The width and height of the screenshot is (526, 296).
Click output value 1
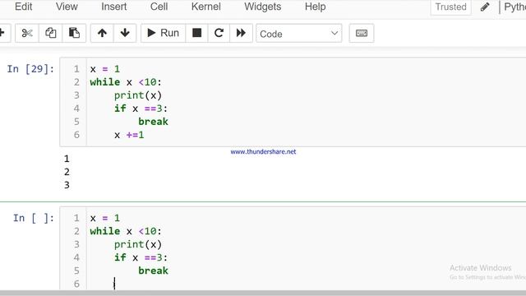pyautogui.click(x=67, y=159)
